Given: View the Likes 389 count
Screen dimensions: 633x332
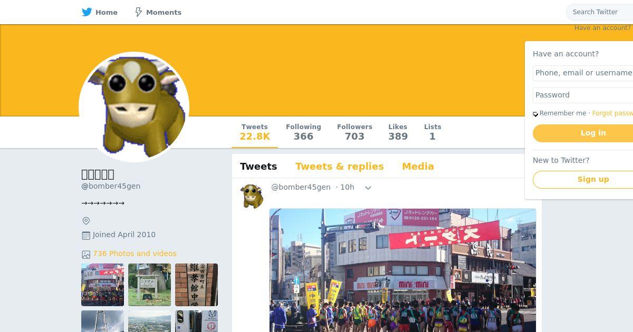Looking at the screenshot, I should tap(398, 132).
